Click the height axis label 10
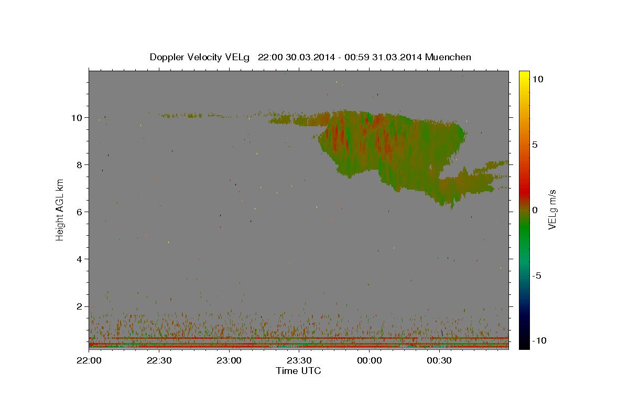This screenshot has height=419, width=629. pyautogui.click(x=78, y=117)
